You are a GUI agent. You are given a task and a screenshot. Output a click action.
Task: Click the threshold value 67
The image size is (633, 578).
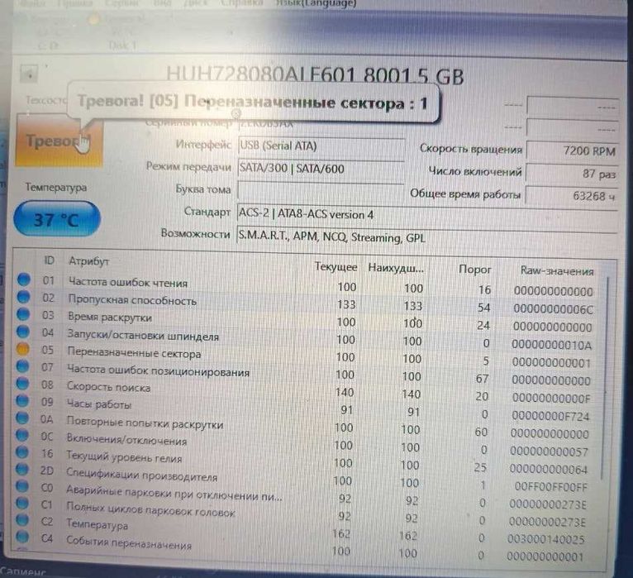point(483,379)
